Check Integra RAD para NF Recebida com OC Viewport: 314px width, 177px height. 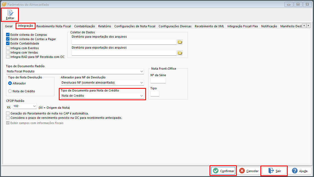tap(8, 57)
